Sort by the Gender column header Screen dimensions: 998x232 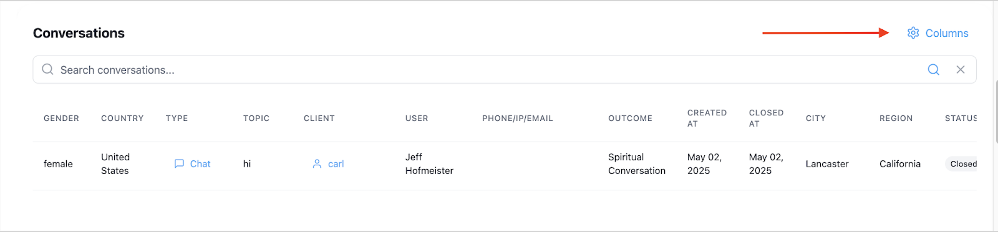pyautogui.click(x=61, y=118)
